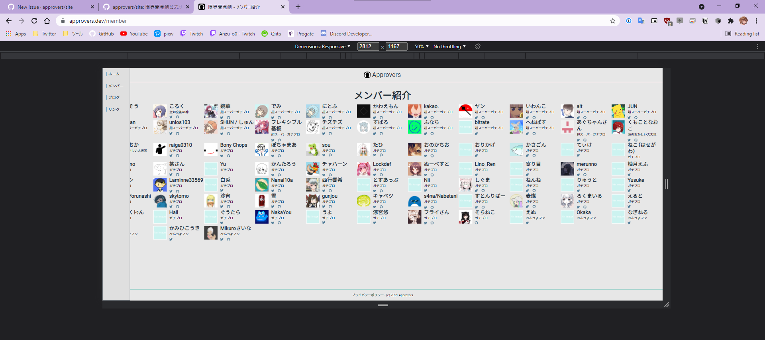Close the メンバー紹介 tab

283,7
